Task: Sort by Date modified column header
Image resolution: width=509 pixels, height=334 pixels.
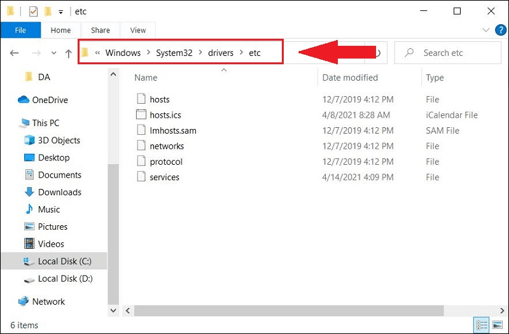Action: pos(350,78)
